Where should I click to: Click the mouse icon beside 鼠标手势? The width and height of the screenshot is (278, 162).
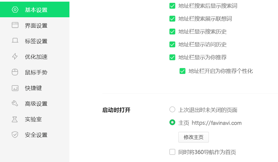(15, 72)
